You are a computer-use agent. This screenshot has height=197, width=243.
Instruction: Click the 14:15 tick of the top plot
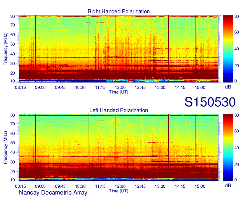(180, 87)
